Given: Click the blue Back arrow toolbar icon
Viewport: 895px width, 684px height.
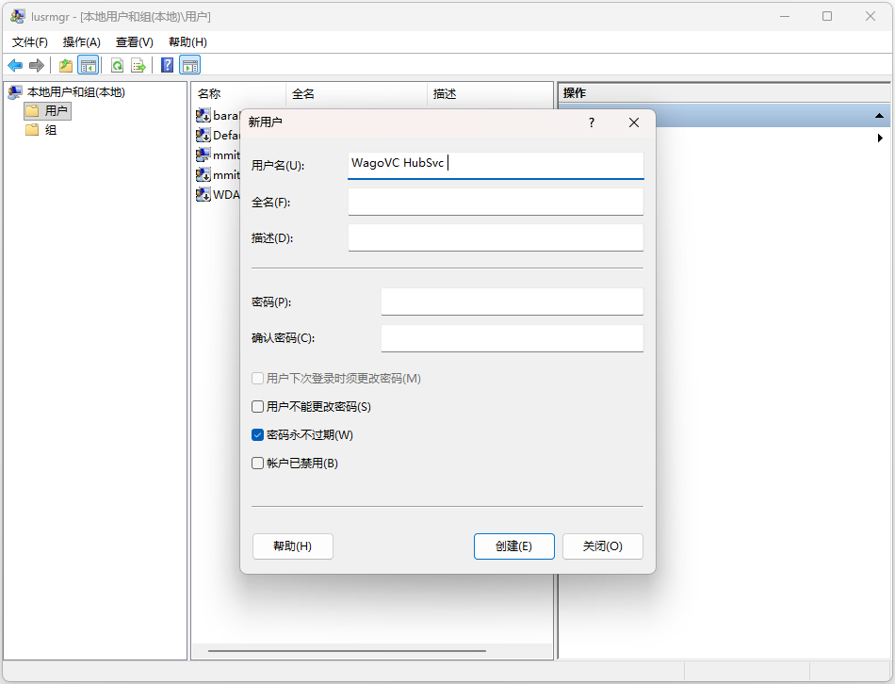Looking at the screenshot, I should coord(15,65).
